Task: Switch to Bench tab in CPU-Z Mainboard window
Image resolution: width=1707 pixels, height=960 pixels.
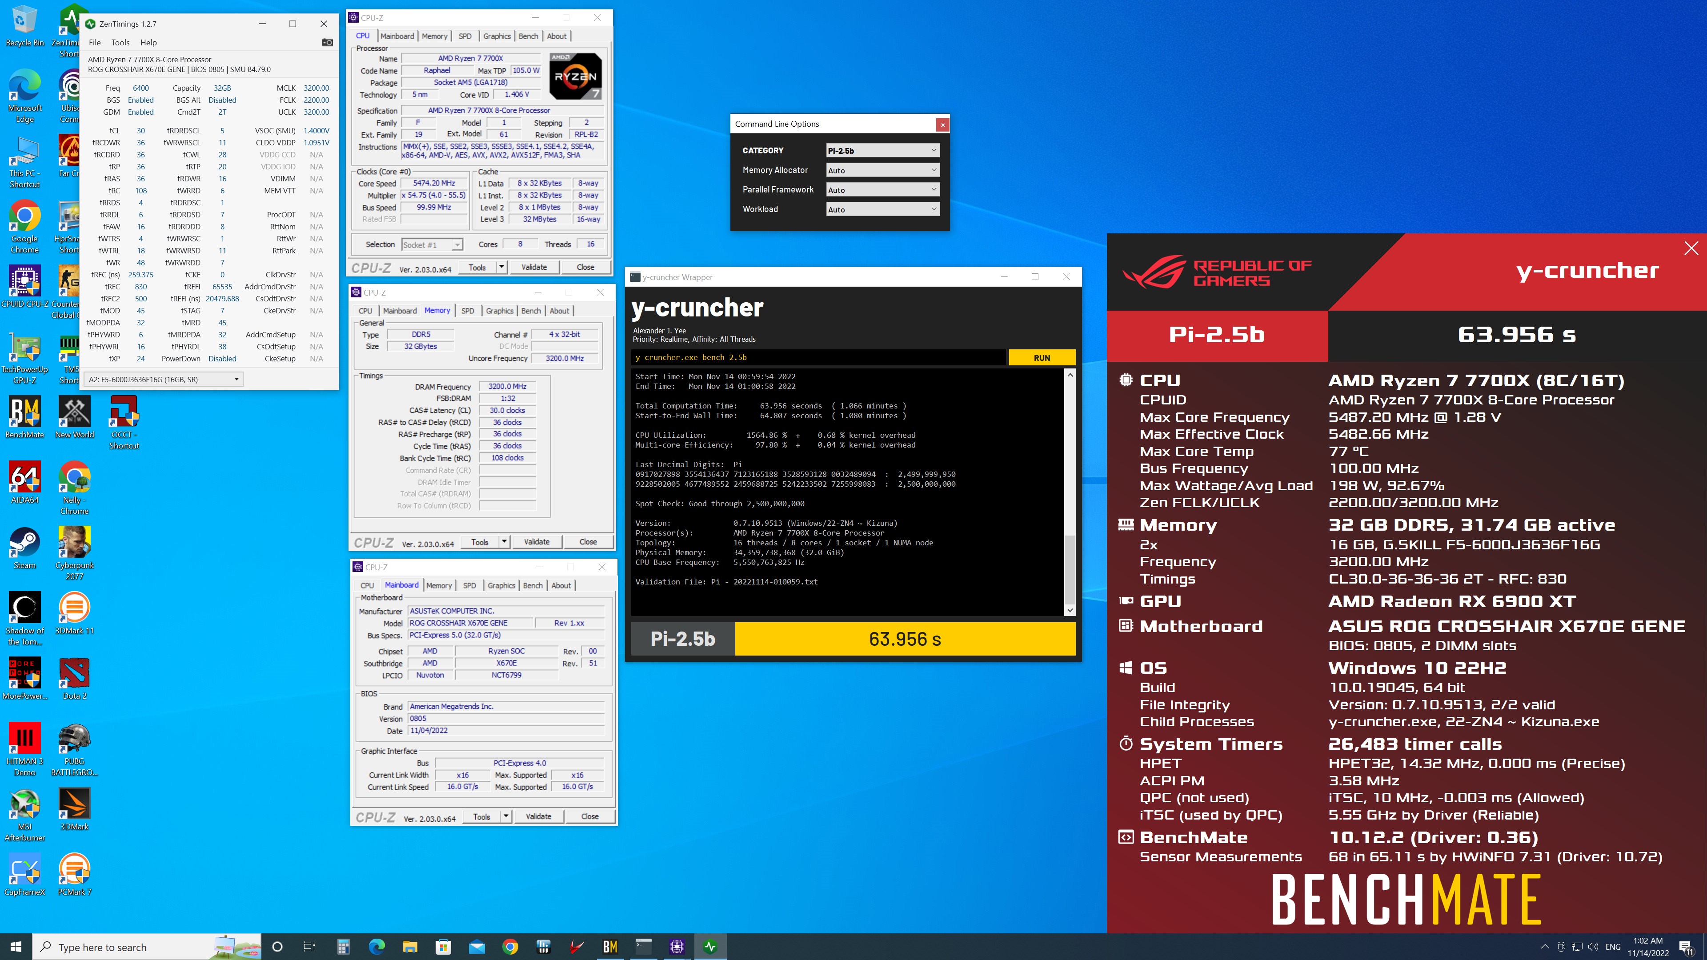Action: [533, 586]
